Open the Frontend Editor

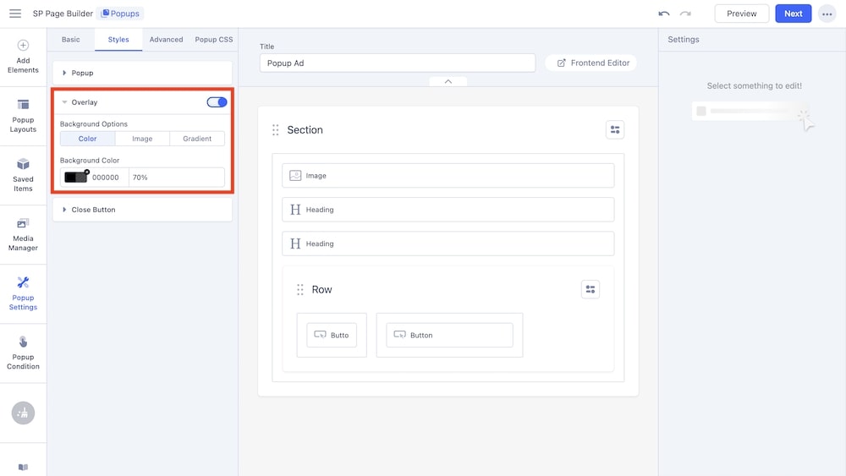pos(592,63)
